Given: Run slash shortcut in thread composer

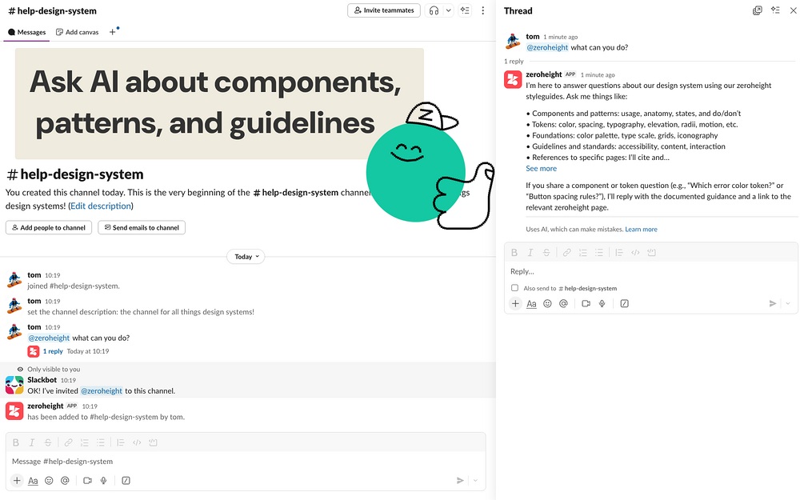Looking at the screenshot, I should pos(625,303).
